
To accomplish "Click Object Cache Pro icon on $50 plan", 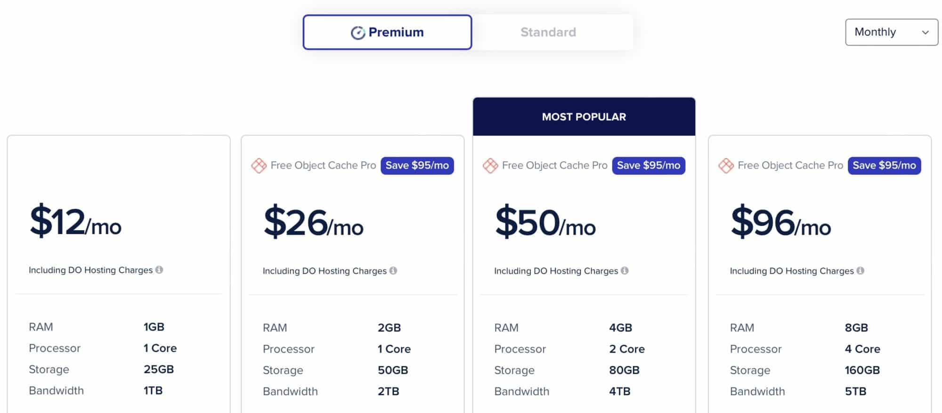I will point(490,165).
